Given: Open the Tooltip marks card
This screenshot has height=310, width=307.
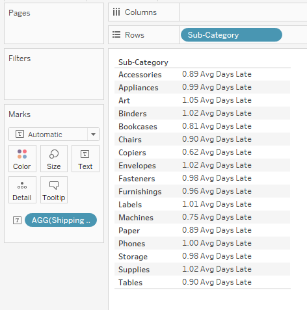Looking at the screenshot, I should tap(54, 190).
